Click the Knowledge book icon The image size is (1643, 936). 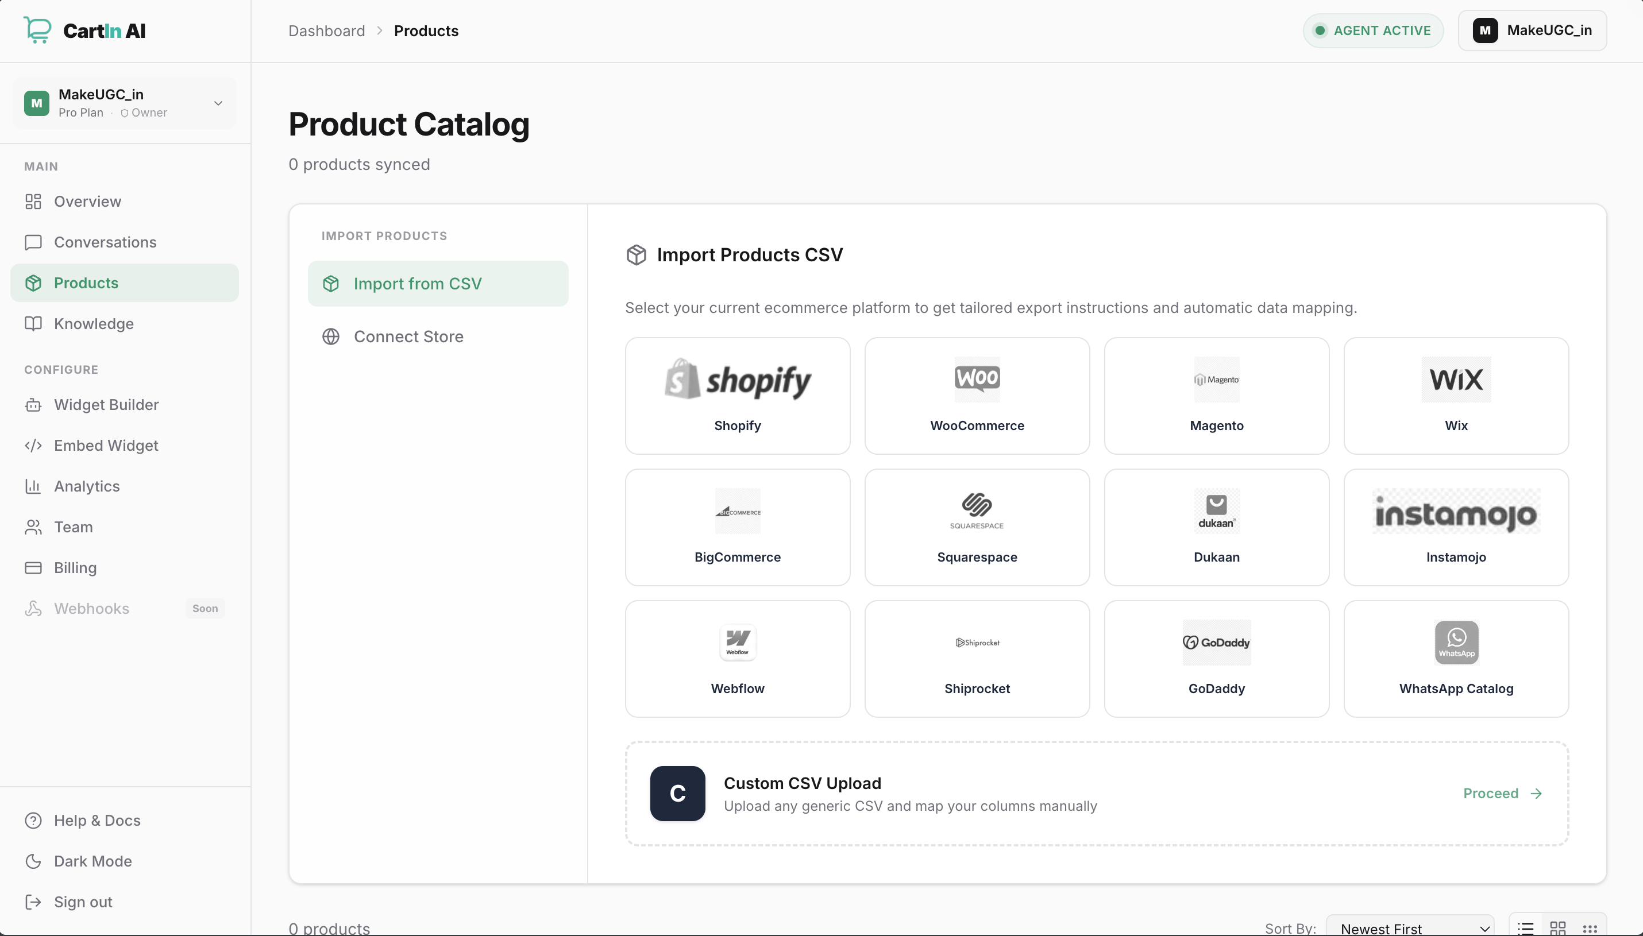33,324
